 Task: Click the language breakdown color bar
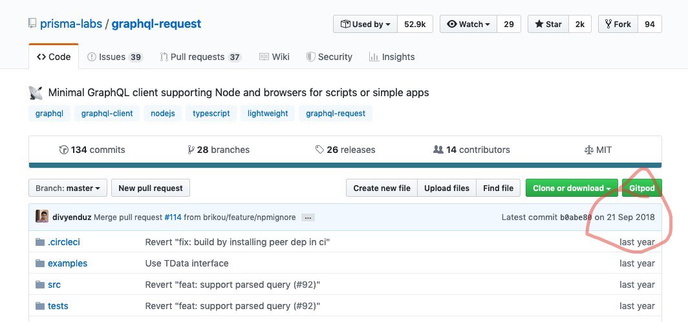[345, 165]
